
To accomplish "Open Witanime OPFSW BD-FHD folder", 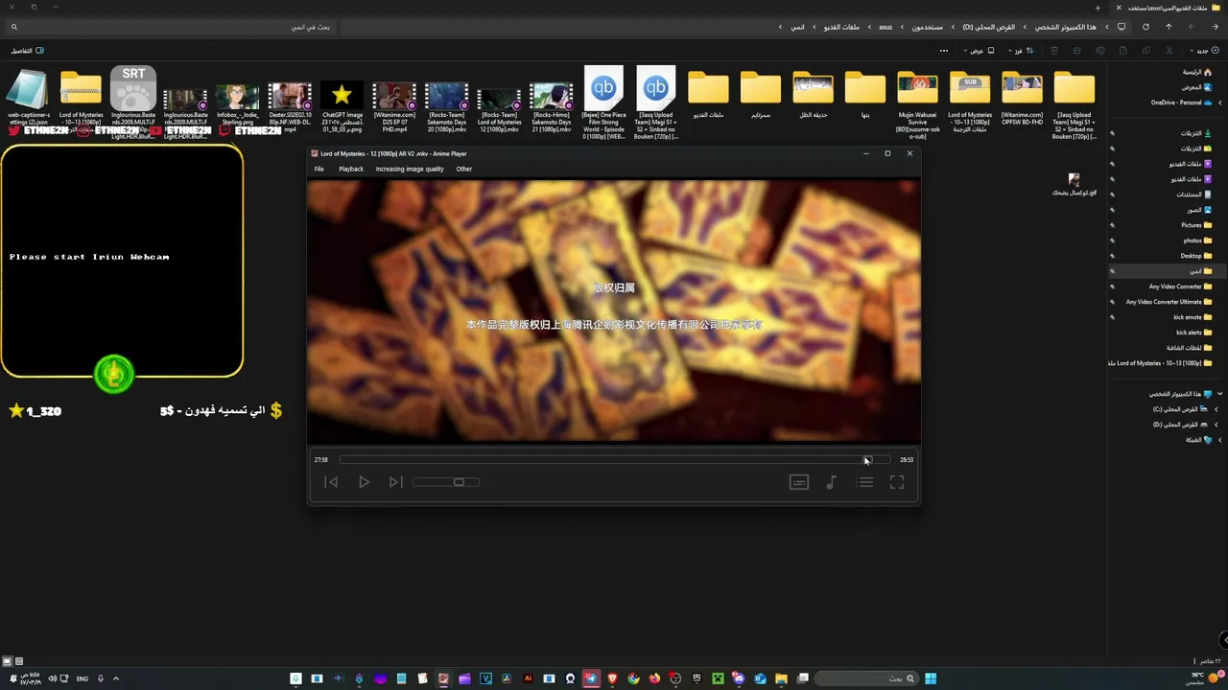I will click(x=1022, y=97).
